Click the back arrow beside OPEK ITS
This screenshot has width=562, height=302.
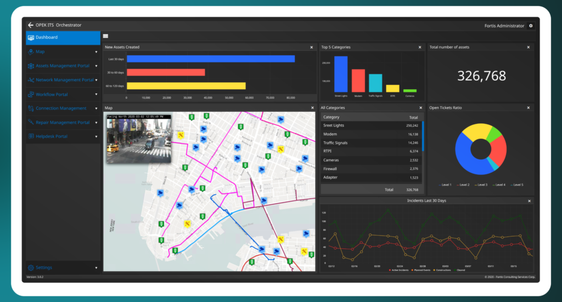[31, 25]
